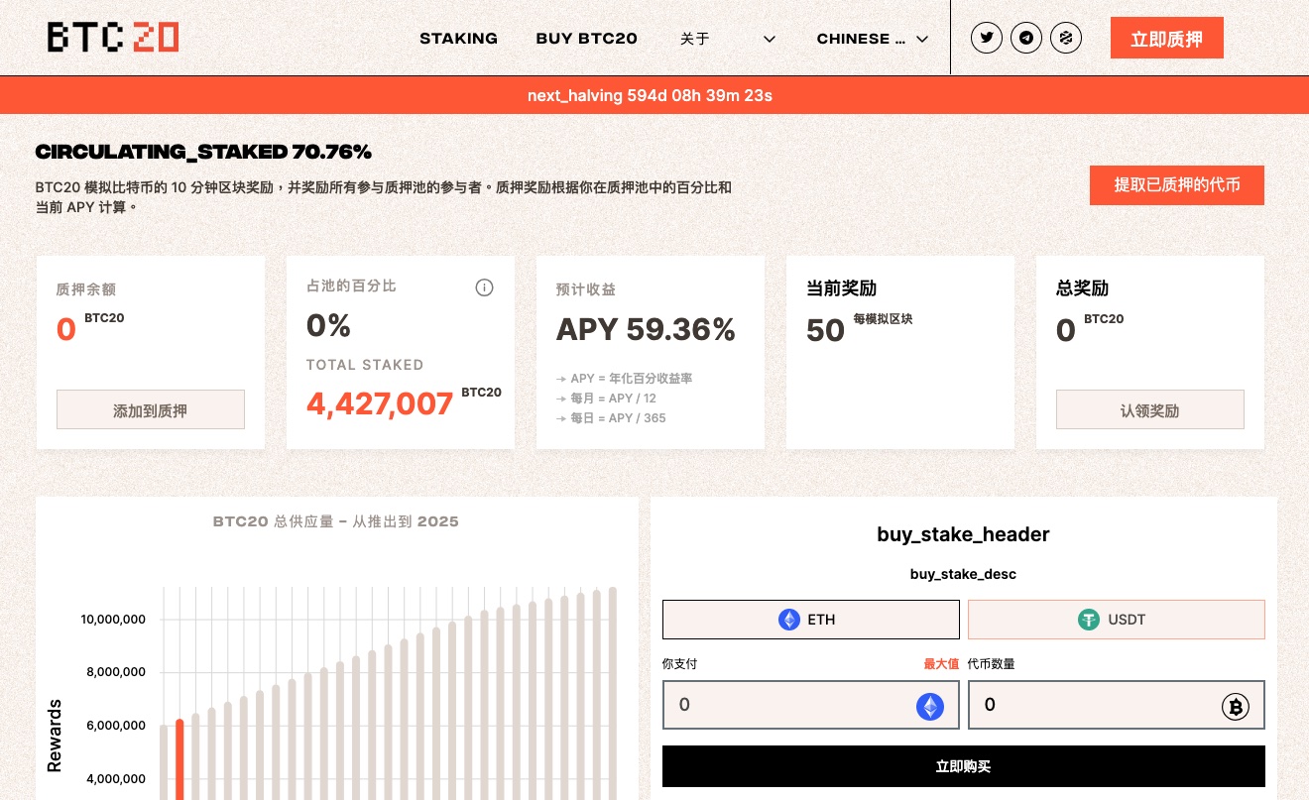This screenshot has height=800, width=1309.
Task: Click the 10,000,000 chart axis label
Action: click(113, 620)
